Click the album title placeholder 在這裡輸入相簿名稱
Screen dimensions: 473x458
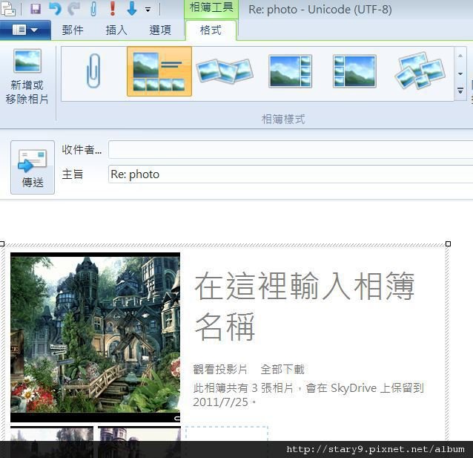click(x=305, y=306)
